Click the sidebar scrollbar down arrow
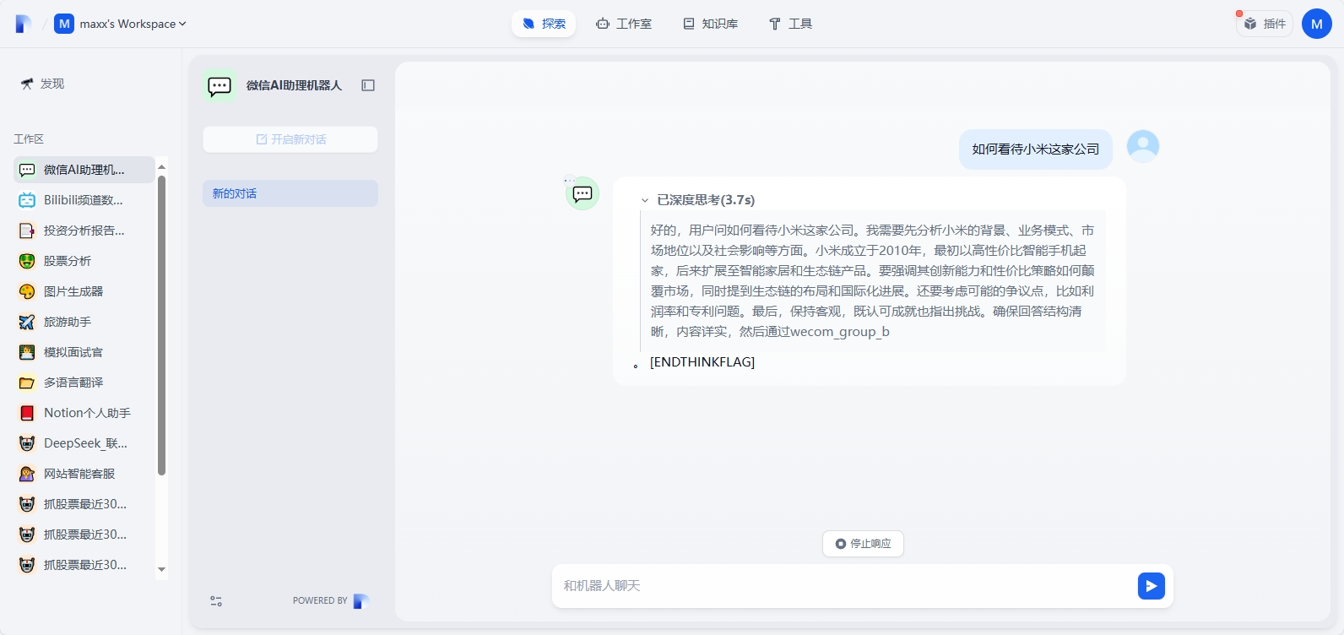The image size is (1344, 635). point(161,570)
